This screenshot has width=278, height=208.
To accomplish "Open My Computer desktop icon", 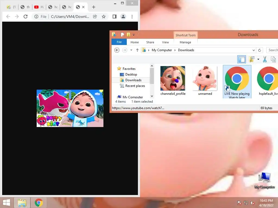I will [x=264, y=181].
